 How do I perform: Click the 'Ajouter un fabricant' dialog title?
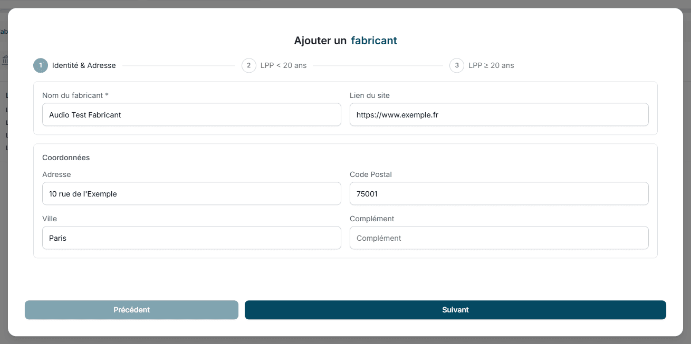[x=345, y=41]
